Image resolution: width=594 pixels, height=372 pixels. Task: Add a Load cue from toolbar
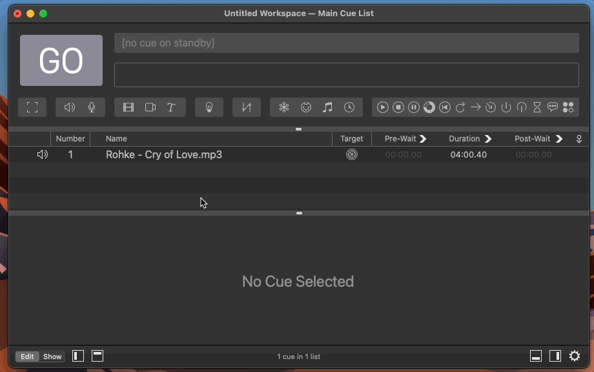[x=429, y=107]
